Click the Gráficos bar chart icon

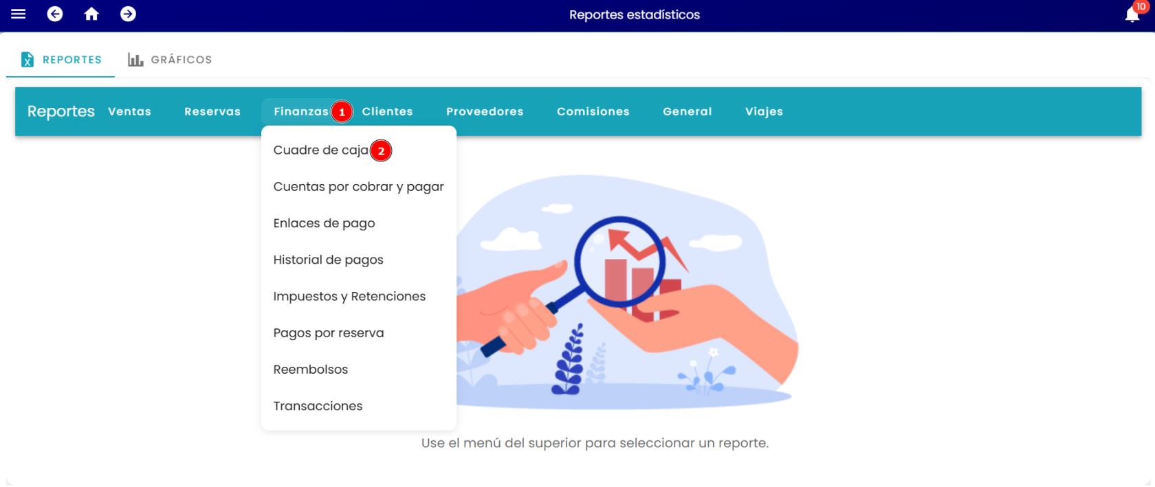pos(135,60)
